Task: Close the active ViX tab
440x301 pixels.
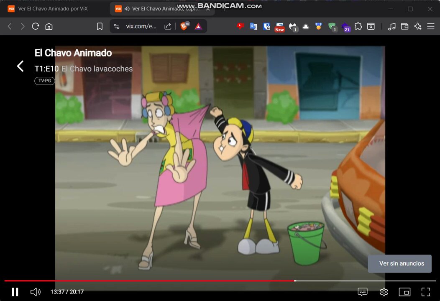Action: (x=208, y=9)
